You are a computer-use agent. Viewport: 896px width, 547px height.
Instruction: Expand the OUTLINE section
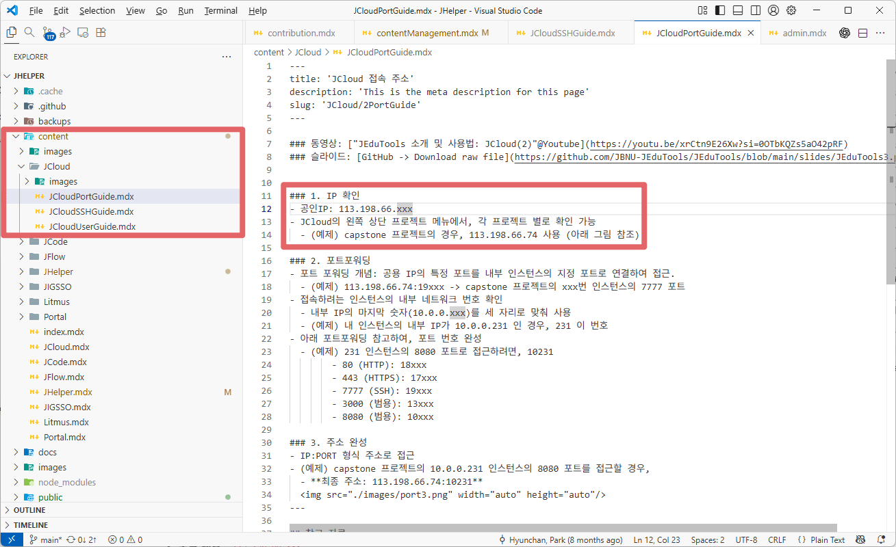click(29, 510)
